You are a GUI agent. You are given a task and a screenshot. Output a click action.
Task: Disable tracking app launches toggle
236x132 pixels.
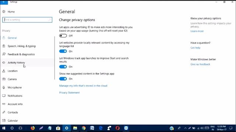(63, 67)
